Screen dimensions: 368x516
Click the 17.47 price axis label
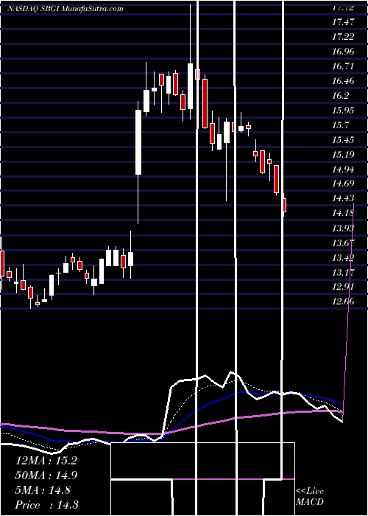[x=343, y=22]
